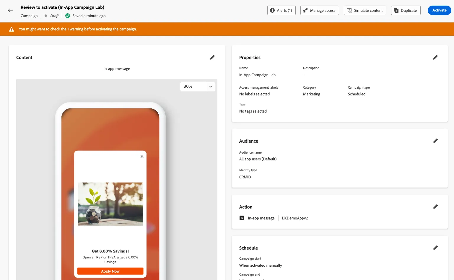Go back using the left arrow icon
The image size is (454, 280).
click(x=11, y=10)
